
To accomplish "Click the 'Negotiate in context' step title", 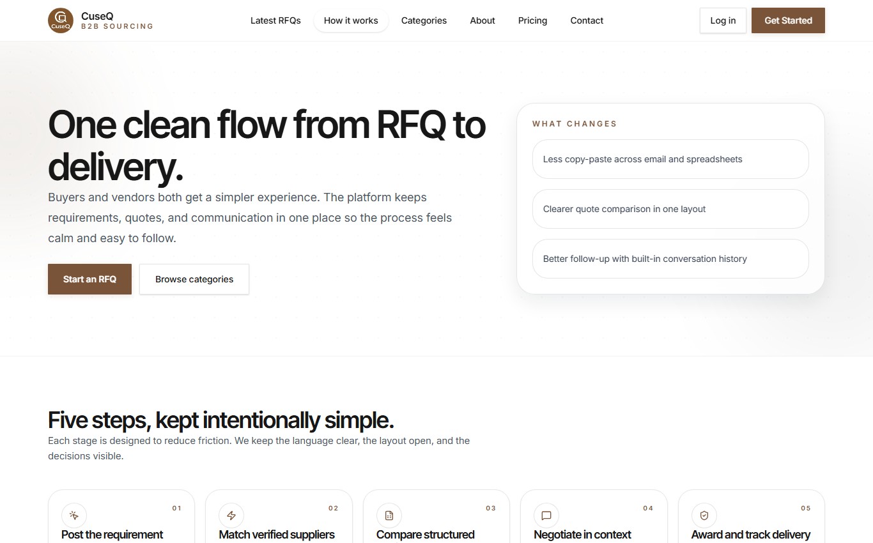I will 583,535.
